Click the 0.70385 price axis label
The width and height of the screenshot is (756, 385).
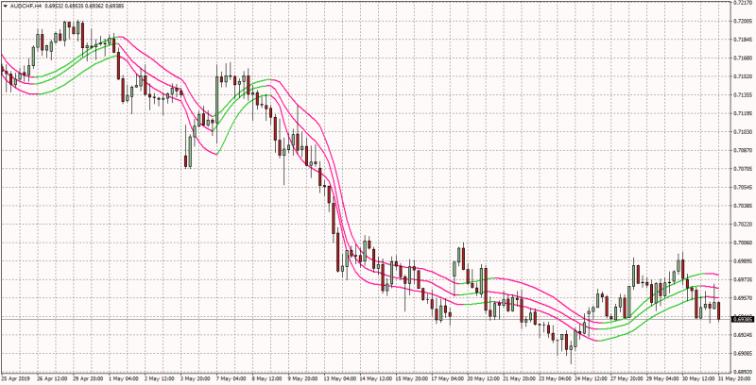coord(743,206)
